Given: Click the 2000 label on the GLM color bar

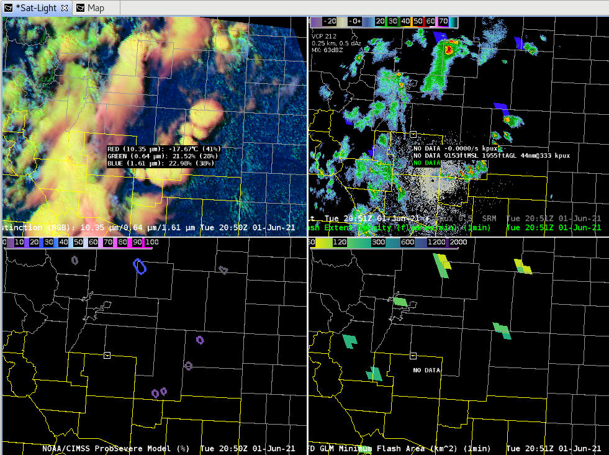Looking at the screenshot, I should coord(458,242).
